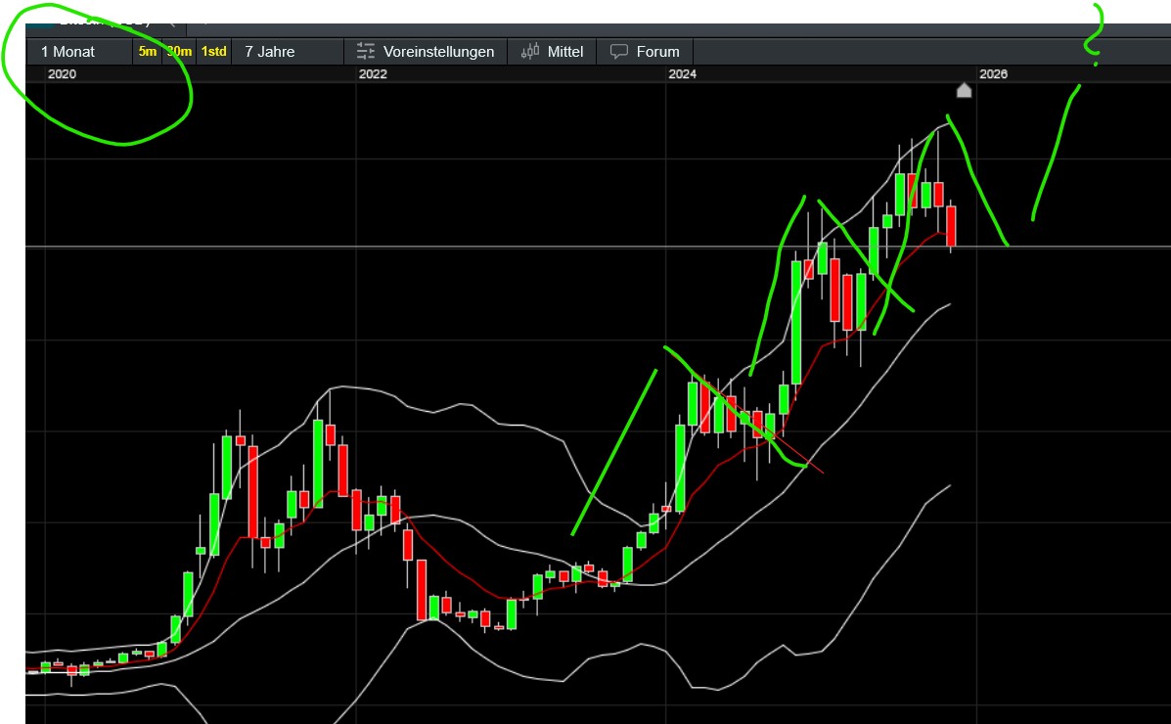Click the 2022 label on the time axis

tap(373, 74)
